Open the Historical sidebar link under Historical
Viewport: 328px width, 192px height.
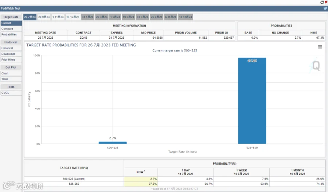pyautogui.click(x=11, y=48)
